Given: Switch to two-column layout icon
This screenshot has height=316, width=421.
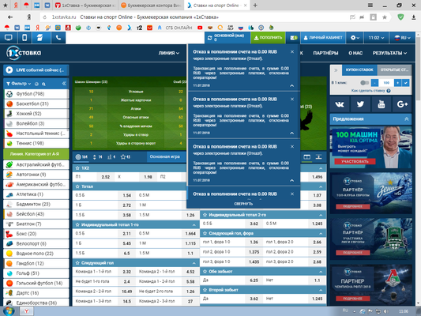Looking at the screenshot, I should [x=307, y=156].
